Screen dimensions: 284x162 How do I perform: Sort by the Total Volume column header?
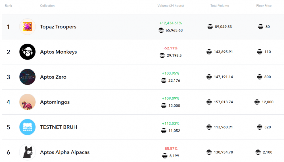[x=220, y=6]
